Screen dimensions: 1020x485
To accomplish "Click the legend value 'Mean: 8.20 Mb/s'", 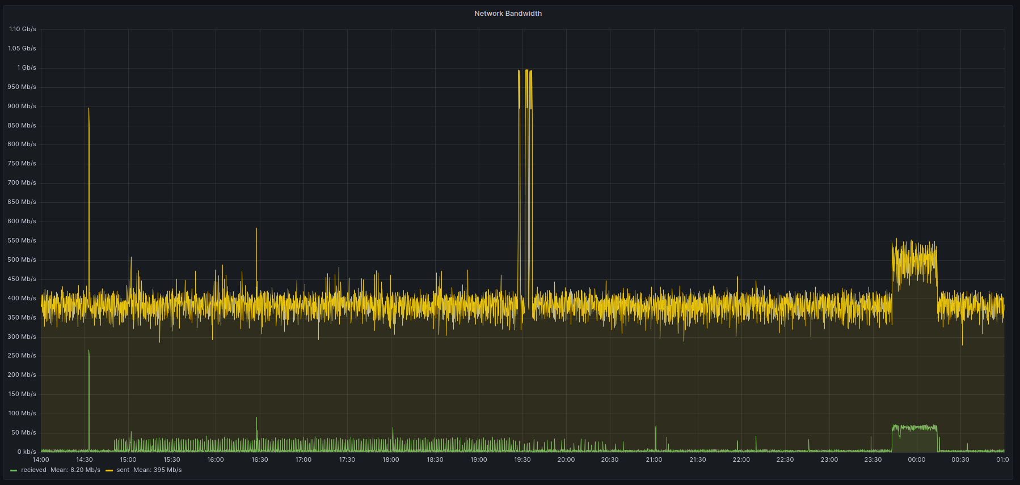I will click(75, 470).
